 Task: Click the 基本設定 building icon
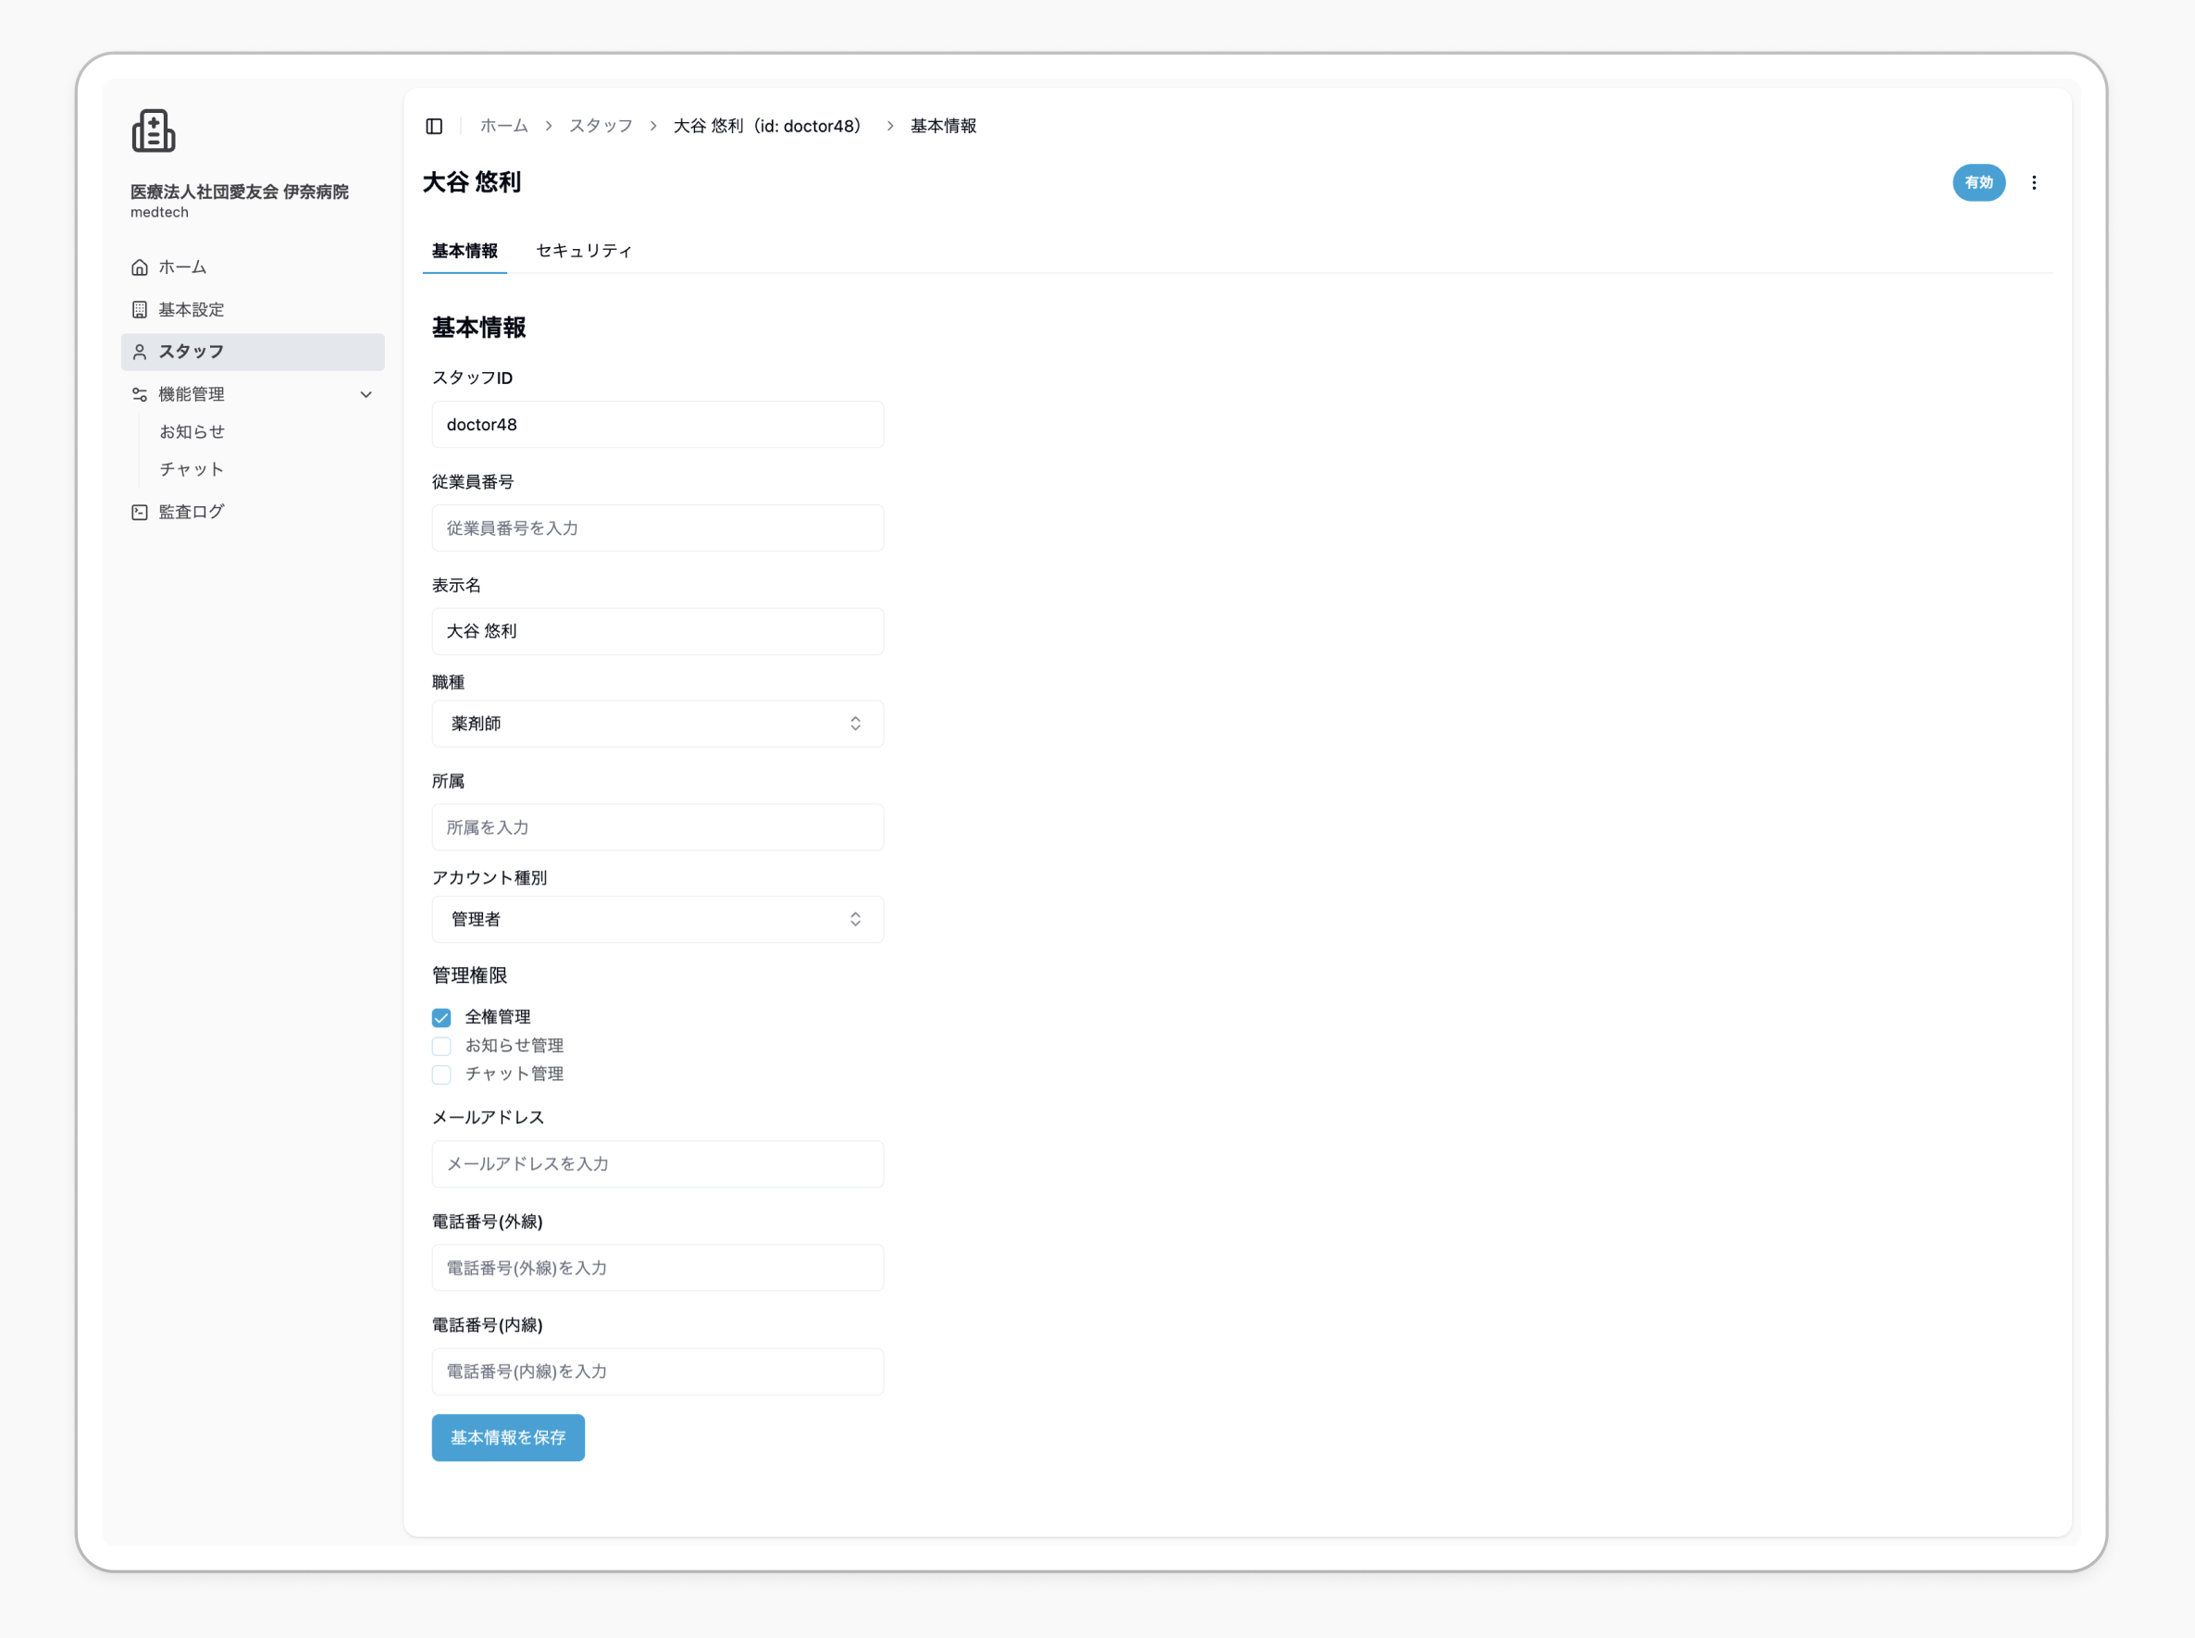point(140,310)
